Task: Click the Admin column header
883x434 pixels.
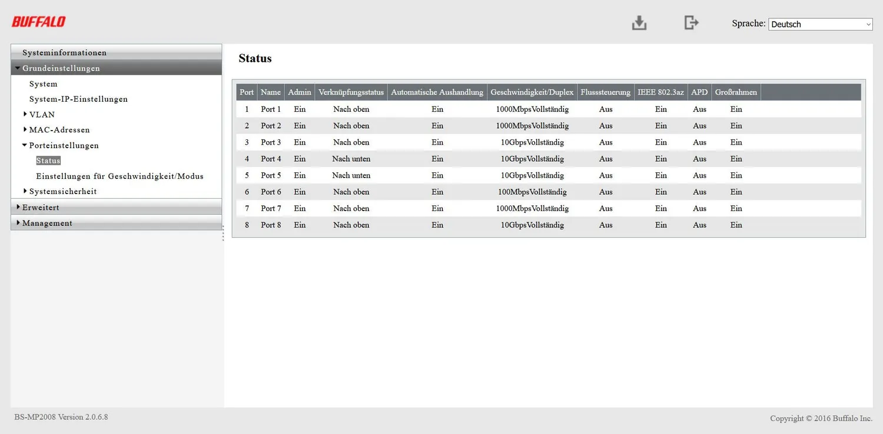Action: pos(300,92)
